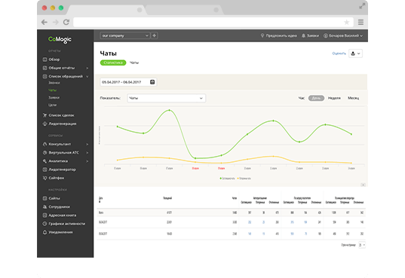Click the Консультант sidebar icon
This screenshot has height=278, width=405.
(x=44, y=144)
